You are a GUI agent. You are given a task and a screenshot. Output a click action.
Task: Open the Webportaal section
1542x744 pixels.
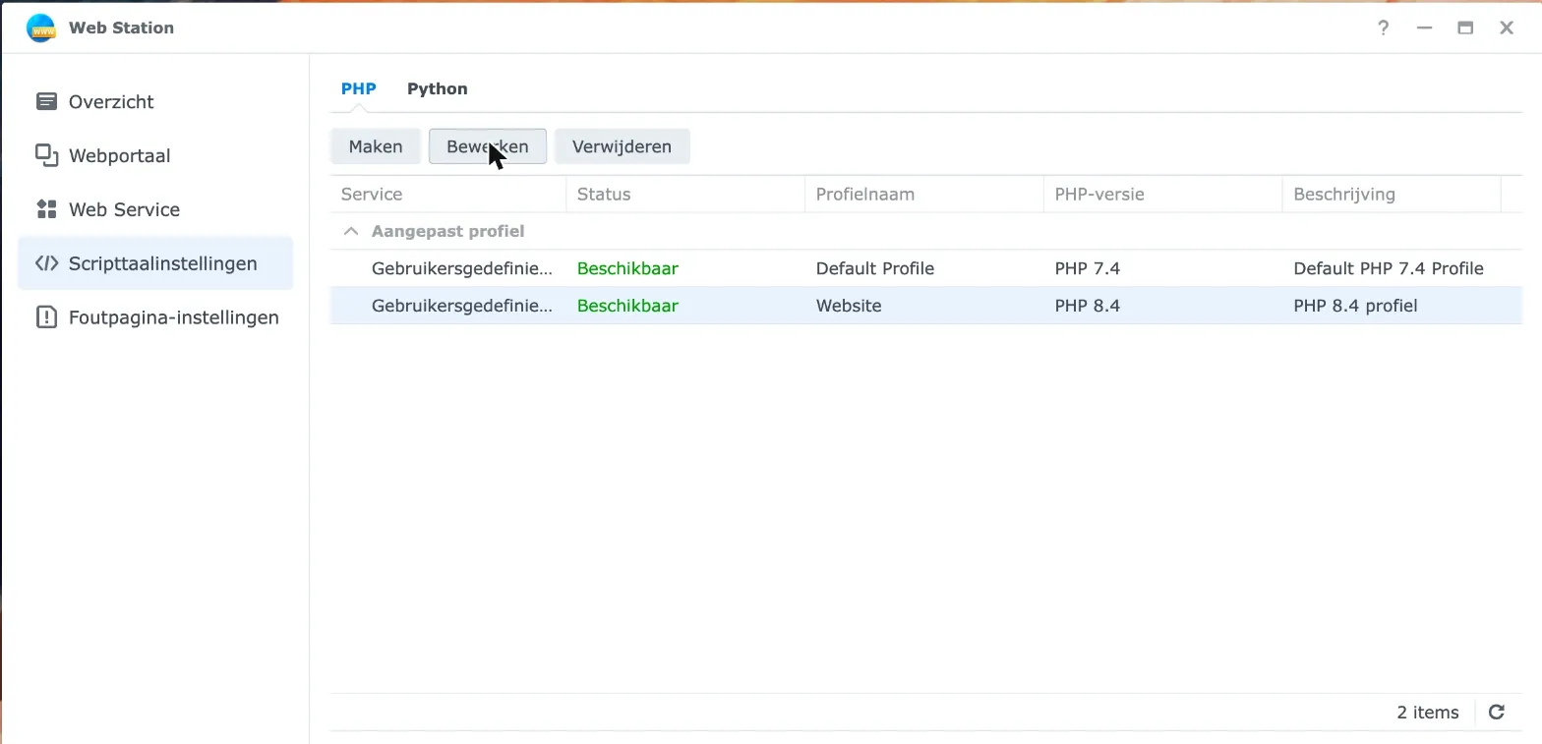[155, 155]
